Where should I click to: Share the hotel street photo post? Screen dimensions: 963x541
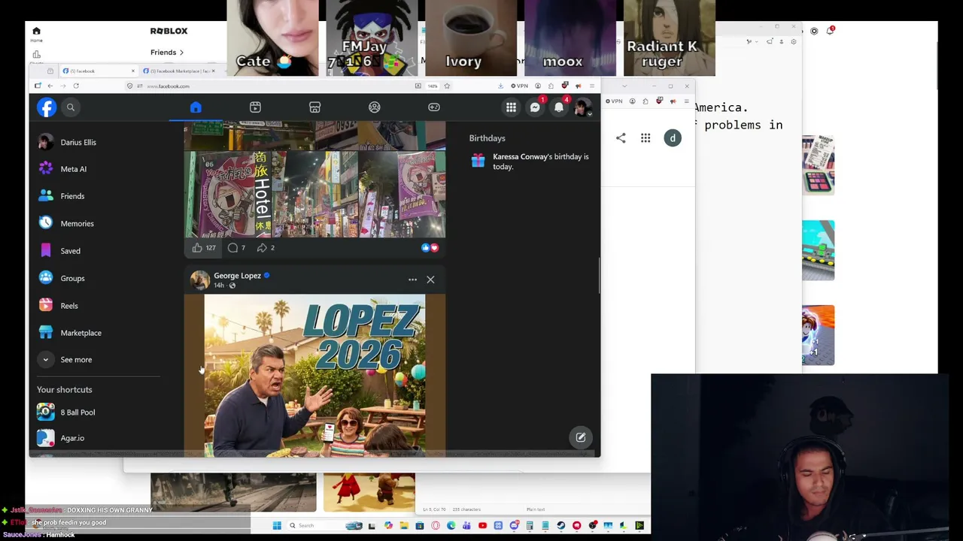coord(266,248)
